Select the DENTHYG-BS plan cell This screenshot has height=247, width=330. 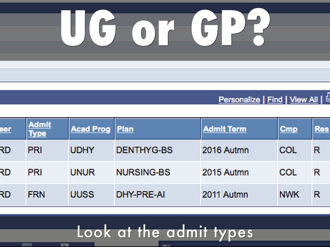coord(144,150)
